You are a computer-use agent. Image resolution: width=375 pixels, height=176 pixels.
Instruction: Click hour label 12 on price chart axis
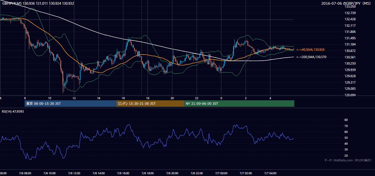click(x=74, y=98)
